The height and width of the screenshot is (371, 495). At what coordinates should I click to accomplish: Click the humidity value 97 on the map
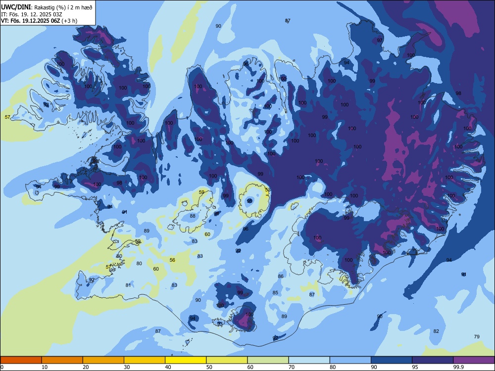coord(380,41)
